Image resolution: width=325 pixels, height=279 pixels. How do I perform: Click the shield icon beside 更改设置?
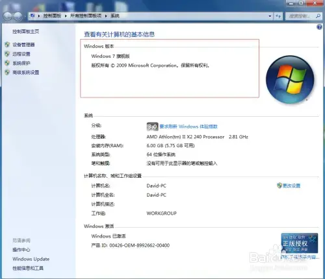click(279, 186)
